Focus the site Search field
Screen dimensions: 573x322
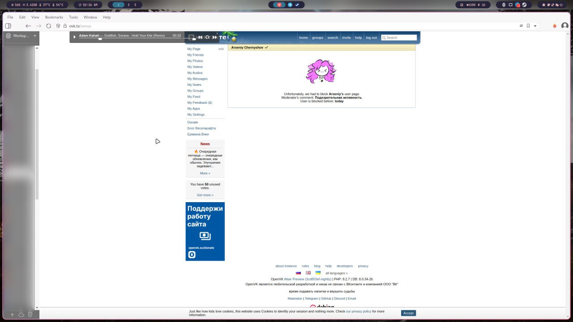(399, 38)
